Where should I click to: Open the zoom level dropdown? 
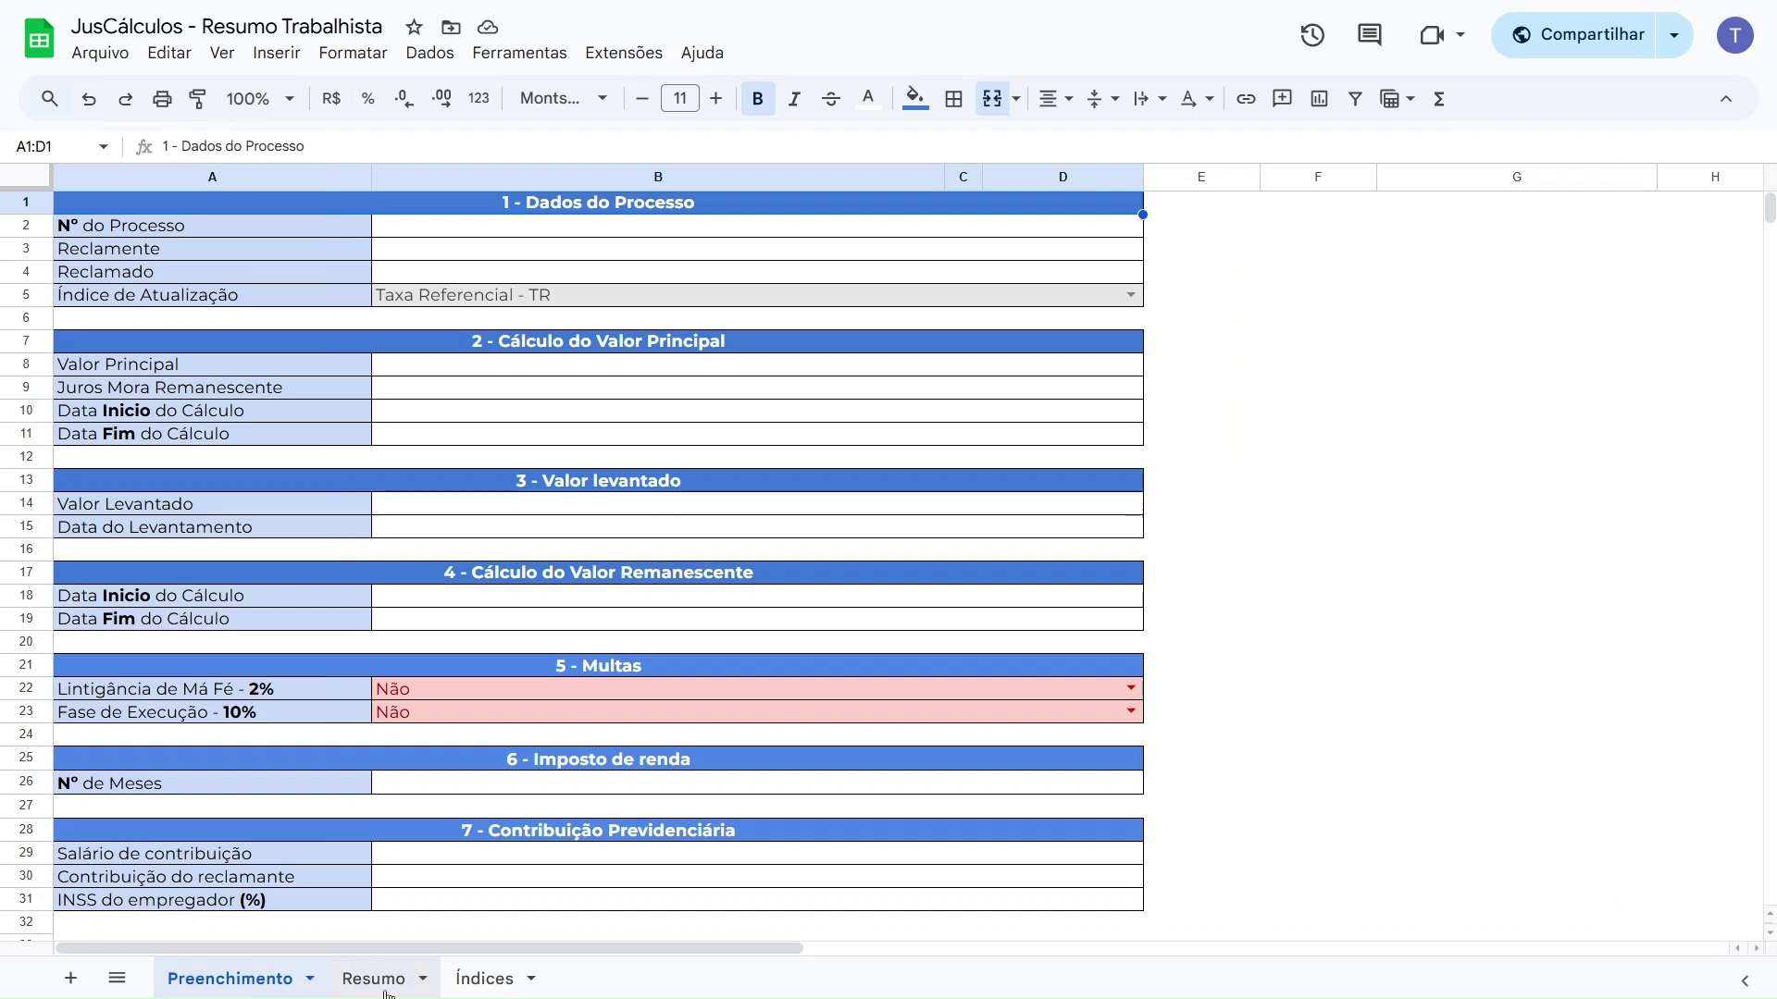(x=260, y=98)
